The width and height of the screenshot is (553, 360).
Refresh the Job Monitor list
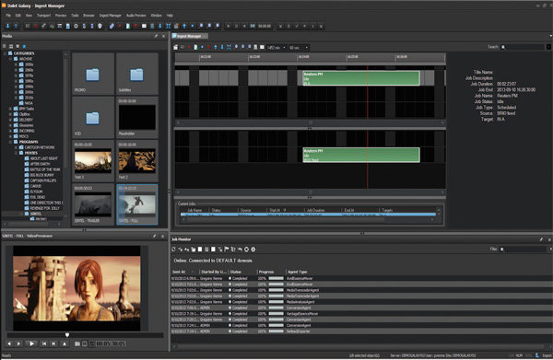pyautogui.click(x=173, y=250)
